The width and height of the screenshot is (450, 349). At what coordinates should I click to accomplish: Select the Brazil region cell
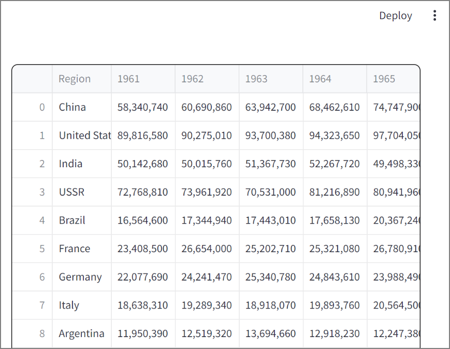coord(82,221)
